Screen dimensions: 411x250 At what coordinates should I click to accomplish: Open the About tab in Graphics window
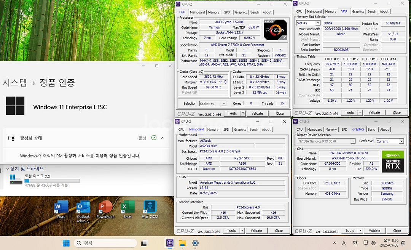point(384,130)
